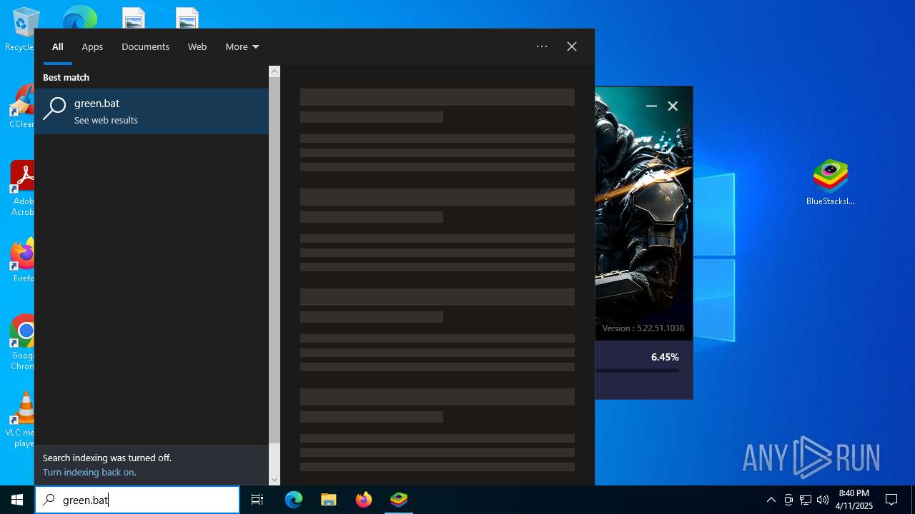Click in the green.bat search box
Viewport: 915px width, 514px height.
[137, 500]
